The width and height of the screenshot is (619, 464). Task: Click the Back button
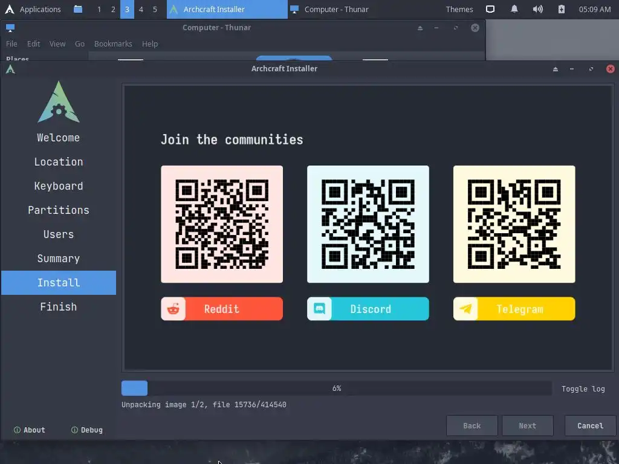(x=472, y=426)
